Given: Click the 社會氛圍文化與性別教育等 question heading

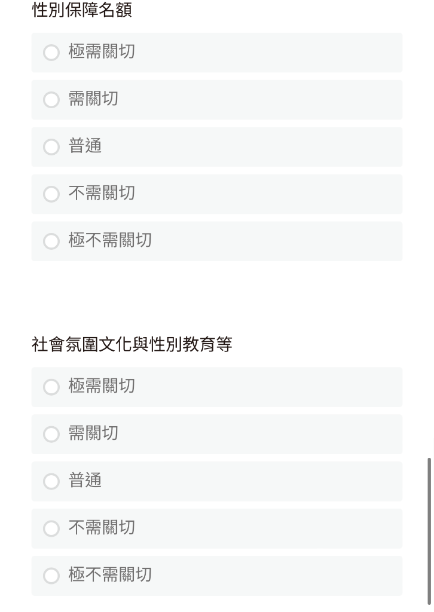Looking at the screenshot, I should click(132, 344).
